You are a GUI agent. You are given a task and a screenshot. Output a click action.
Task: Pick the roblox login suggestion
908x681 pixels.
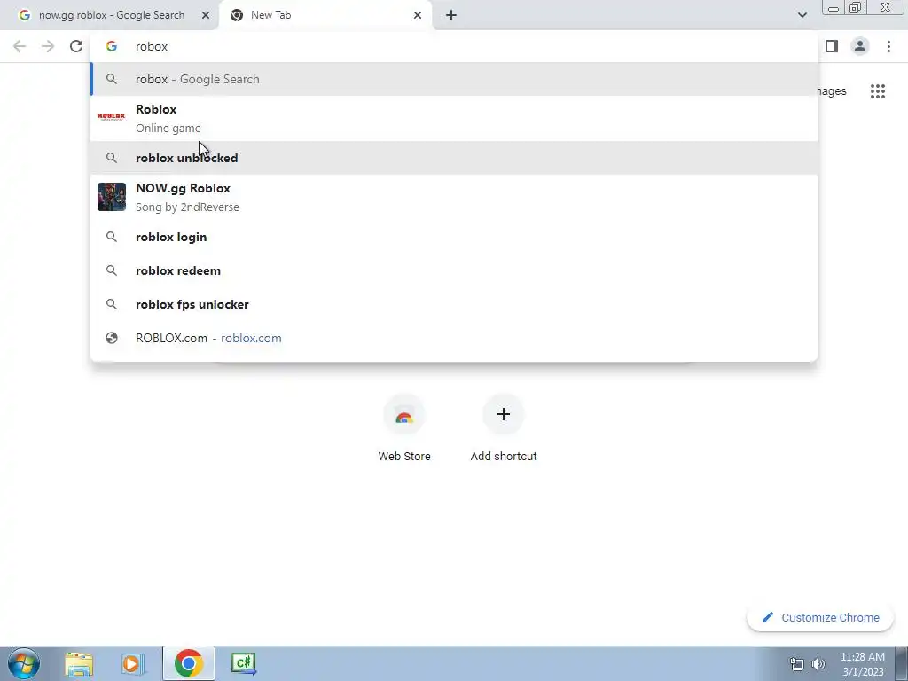click(x=454, y=237)
